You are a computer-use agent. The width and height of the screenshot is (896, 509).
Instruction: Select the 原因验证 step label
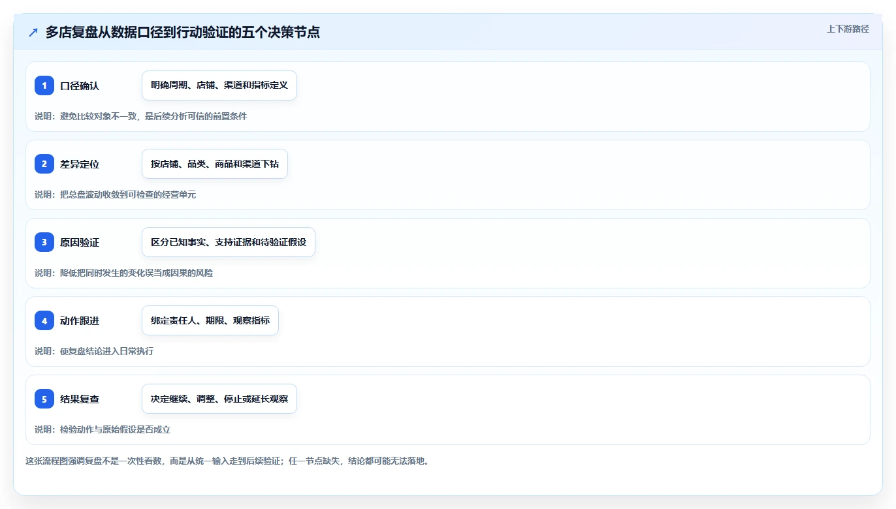[80, 242]
